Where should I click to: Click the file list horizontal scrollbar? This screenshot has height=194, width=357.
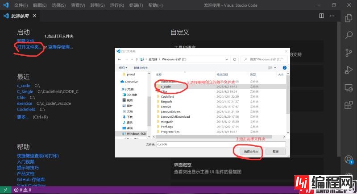214,136
